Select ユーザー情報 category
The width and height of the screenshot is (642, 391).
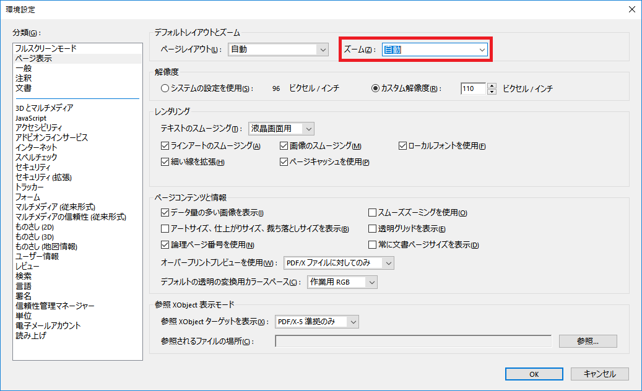pyautogui.click(x=37, y=257)
